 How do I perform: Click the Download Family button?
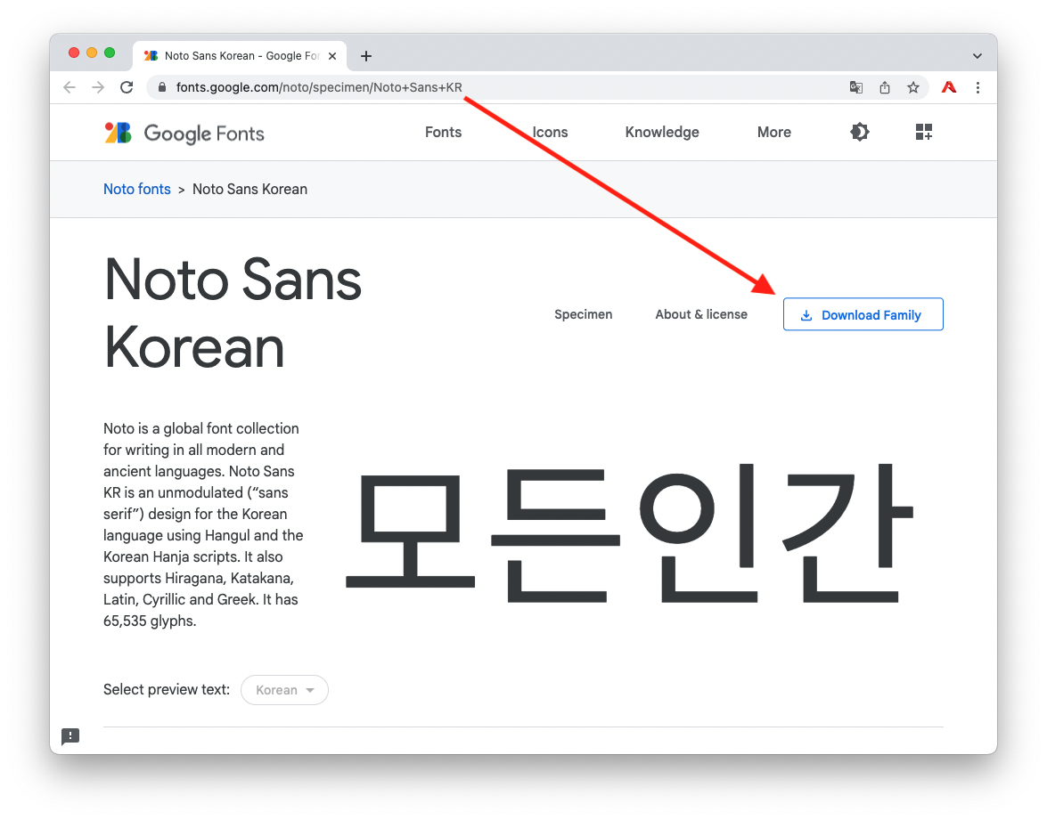pyautogui.click(x=863, y=314)
